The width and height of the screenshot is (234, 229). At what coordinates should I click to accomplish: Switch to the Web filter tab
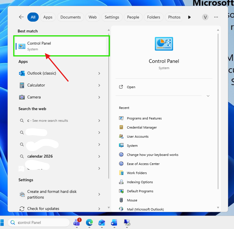(x=93, y=17)
